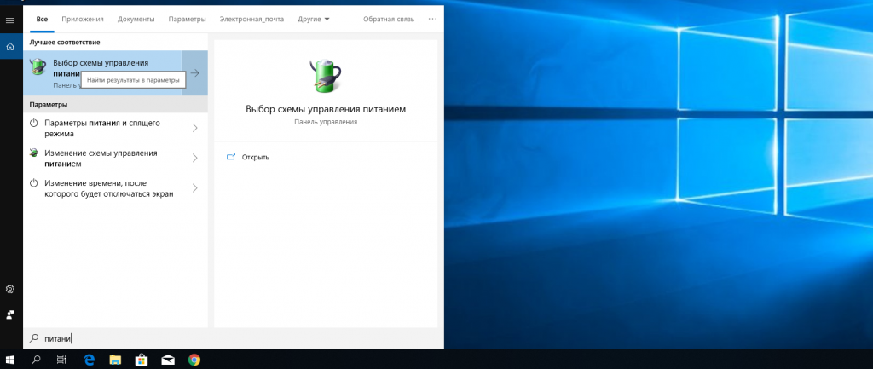
Task: Select the Home icon in sidebar
Action: point(10,47)
